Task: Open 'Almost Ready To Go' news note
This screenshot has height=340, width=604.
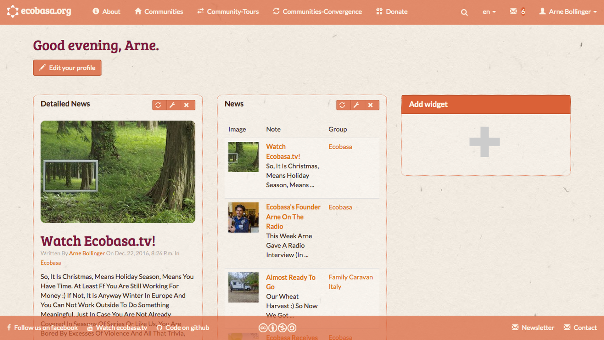Action: point(291,282)
